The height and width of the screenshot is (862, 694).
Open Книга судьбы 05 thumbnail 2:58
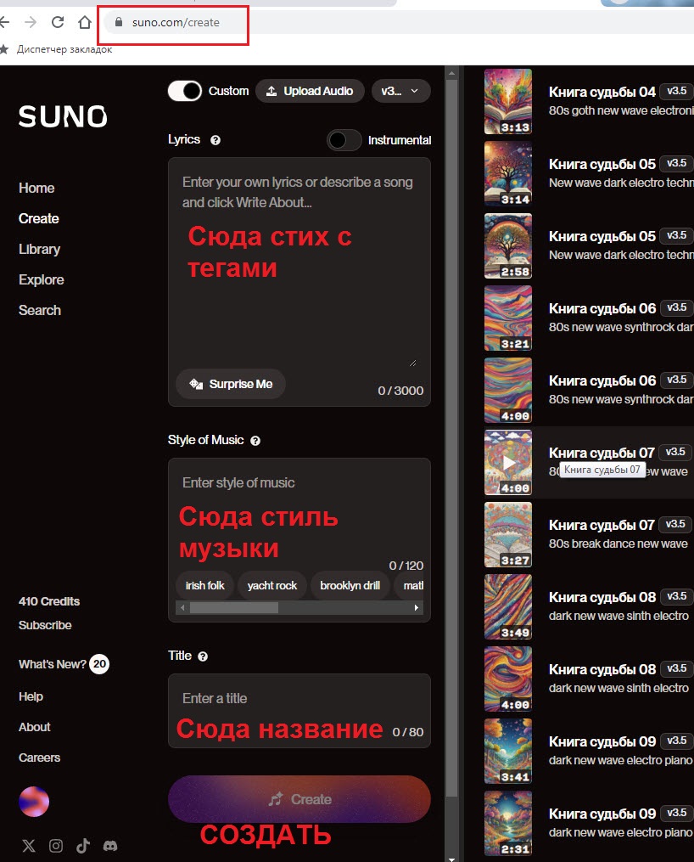coord(508,245)
